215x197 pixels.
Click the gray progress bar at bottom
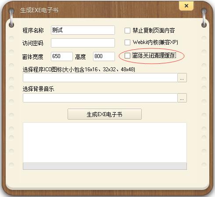click(x=105, y=166)
